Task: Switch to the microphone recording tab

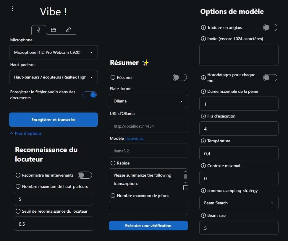Action: pyautogui.click(x=39, y=30)
